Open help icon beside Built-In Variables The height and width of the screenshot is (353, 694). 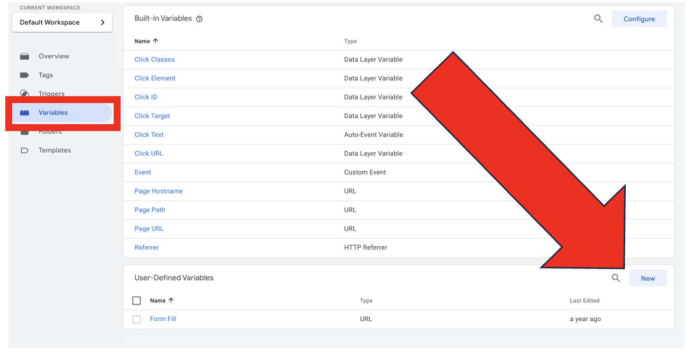199,19
